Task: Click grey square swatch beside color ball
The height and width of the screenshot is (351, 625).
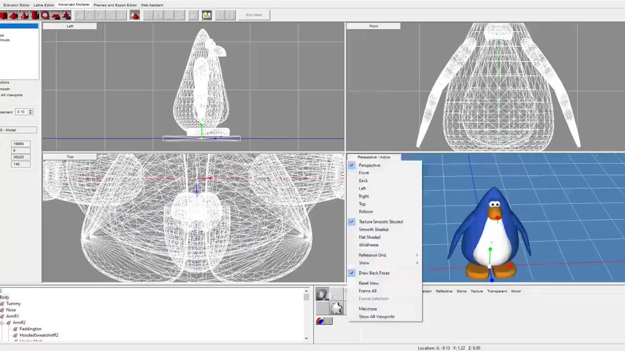Action: coord(329,321)
